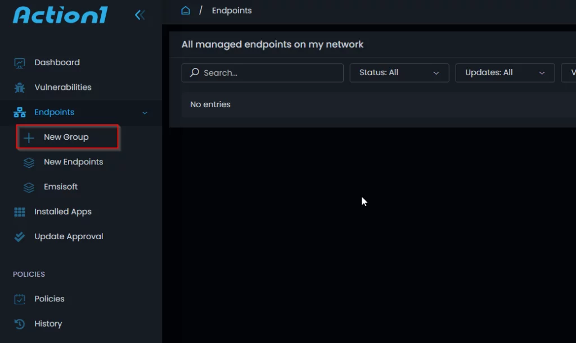Click the plus icon for New Group
This screenshot has width=576, height=343.
click(29, 138)
